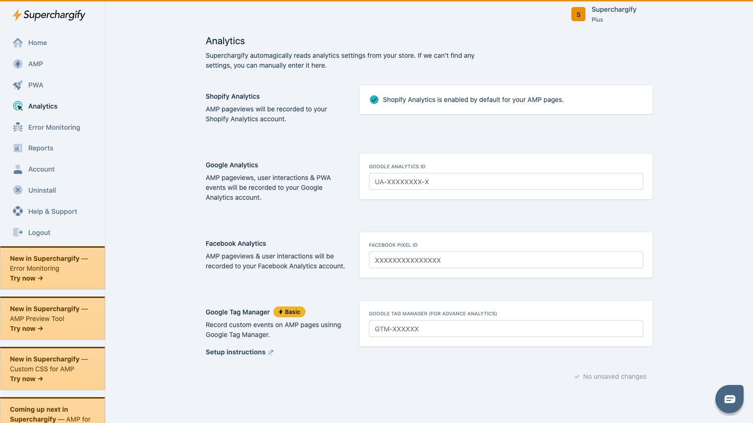Select Error Monitoring menu item
The image size is (753, 423).
pyautogui.click(x=54, y=127)
